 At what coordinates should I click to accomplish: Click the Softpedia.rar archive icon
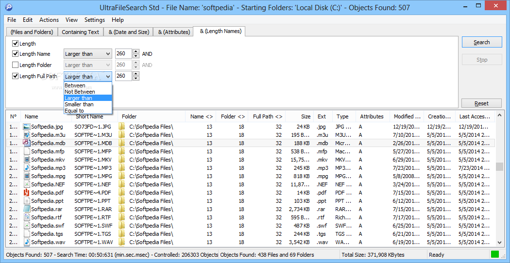(27, 209)
